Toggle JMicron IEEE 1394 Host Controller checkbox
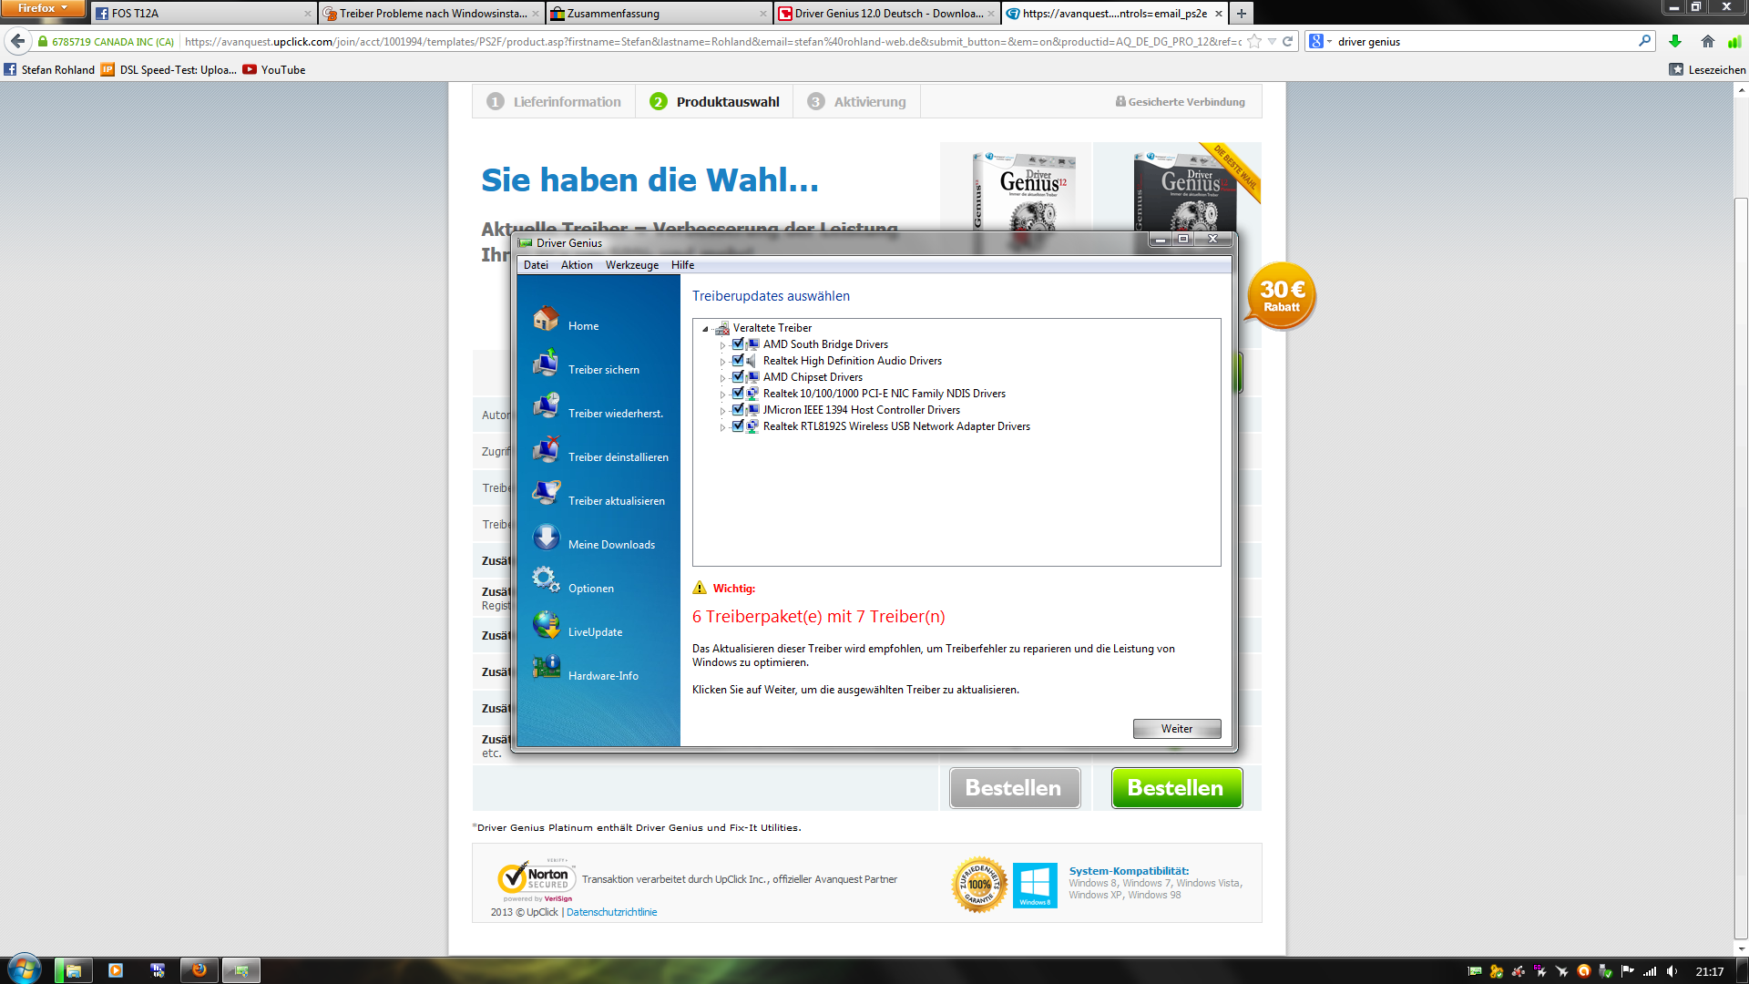This screenshot has width=1749, height=984. (x=738, y=410)
